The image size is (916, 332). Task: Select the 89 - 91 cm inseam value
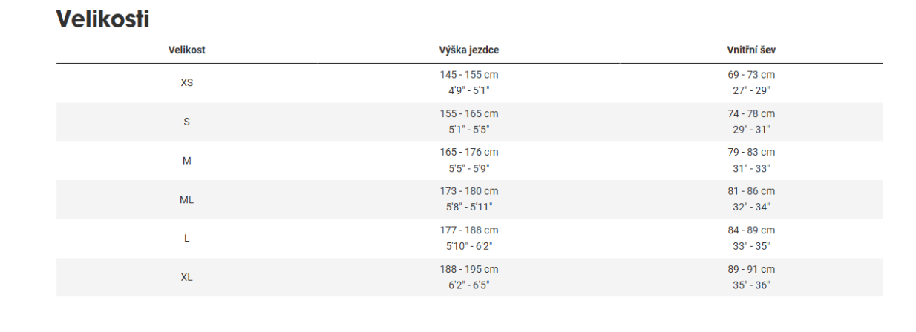coord(751,269)
